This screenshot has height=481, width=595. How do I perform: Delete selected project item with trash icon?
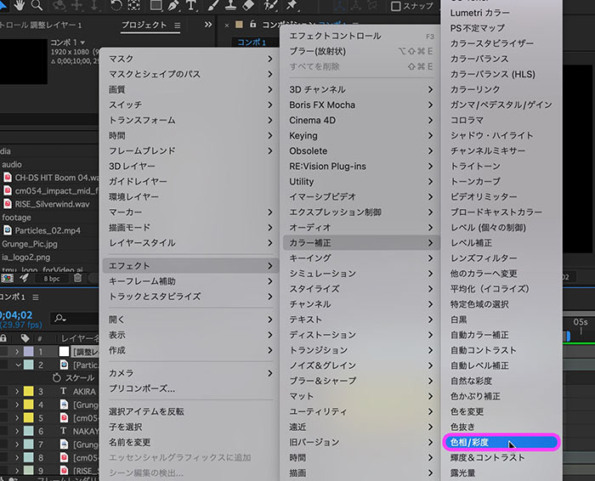pyautogui.click(x=77, y=278)
